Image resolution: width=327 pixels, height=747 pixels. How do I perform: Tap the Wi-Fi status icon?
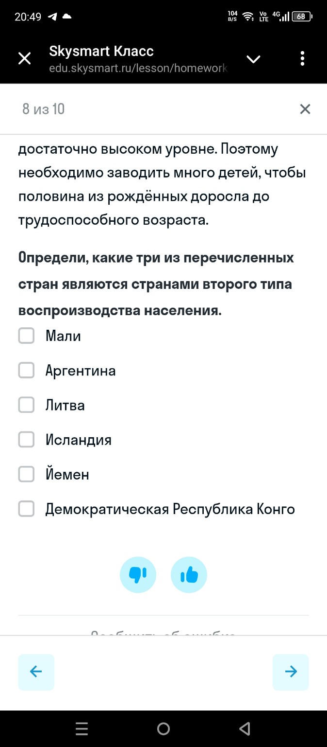pyautogui.click(x=248, y=15)
